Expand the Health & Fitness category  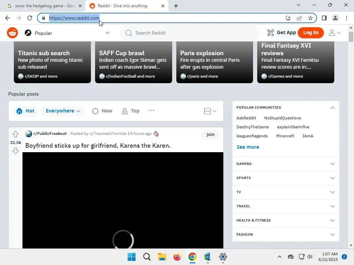(x=333, y=220)
